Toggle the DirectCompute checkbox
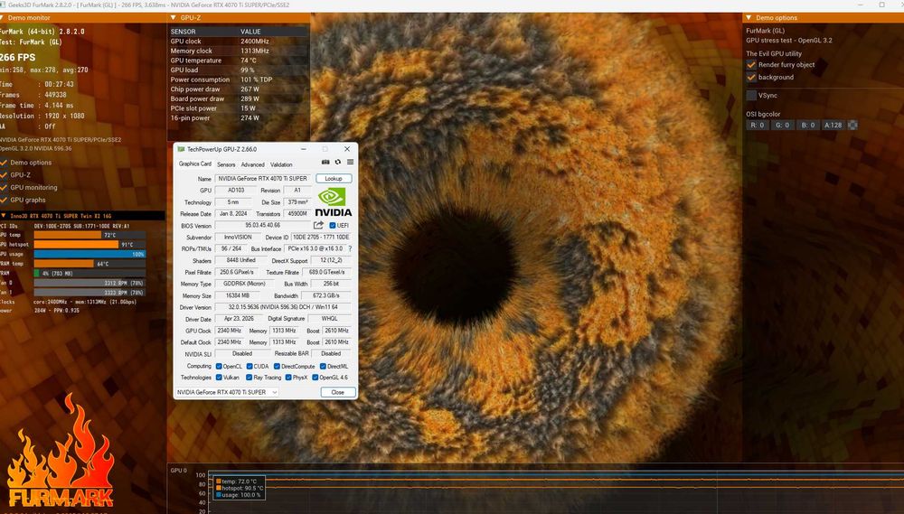The image size is (904, 514). tap(277, 367)
